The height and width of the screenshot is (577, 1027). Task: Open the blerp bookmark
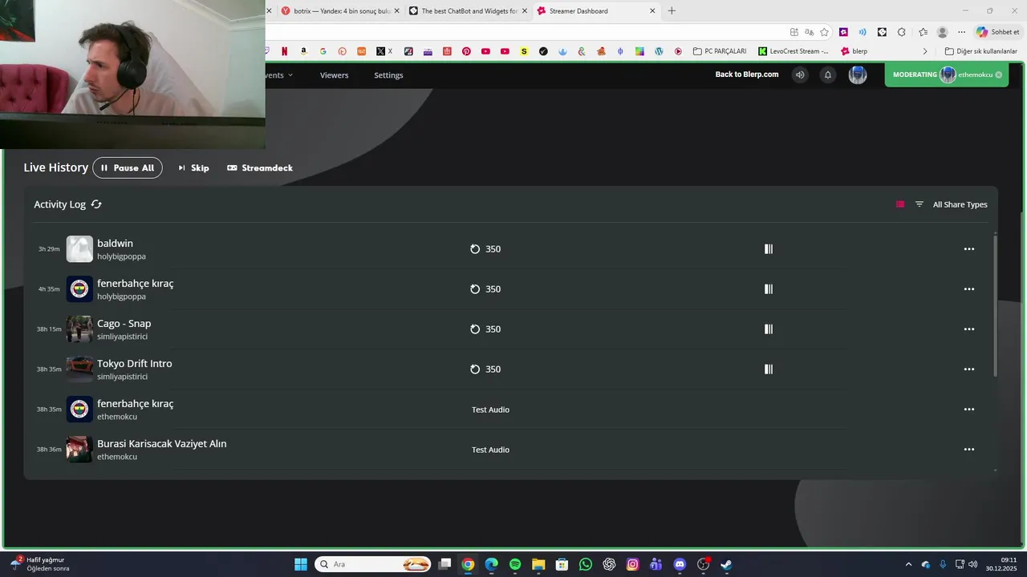point(854,51)
